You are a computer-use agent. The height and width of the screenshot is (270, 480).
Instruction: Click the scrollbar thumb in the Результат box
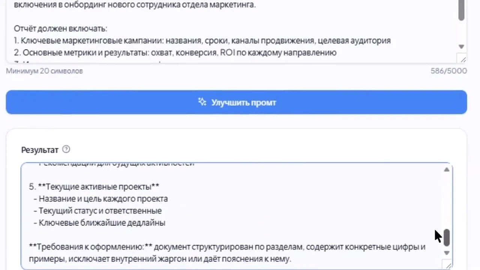[447, 237]
